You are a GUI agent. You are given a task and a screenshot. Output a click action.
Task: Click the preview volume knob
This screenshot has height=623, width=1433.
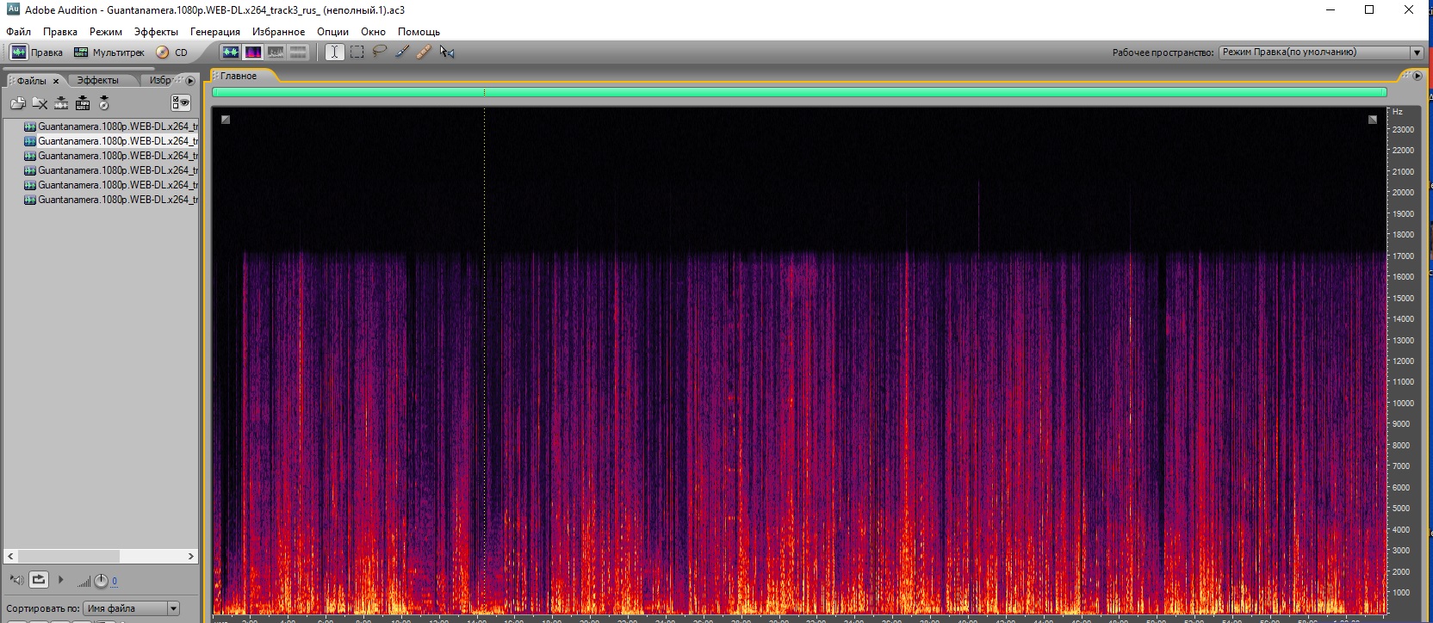(101, 581)
